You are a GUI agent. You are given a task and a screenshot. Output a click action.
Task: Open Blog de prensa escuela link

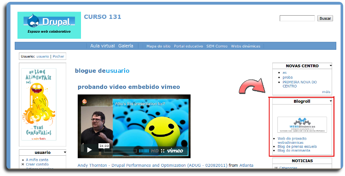pyautogui.click(x=297, y=147)
